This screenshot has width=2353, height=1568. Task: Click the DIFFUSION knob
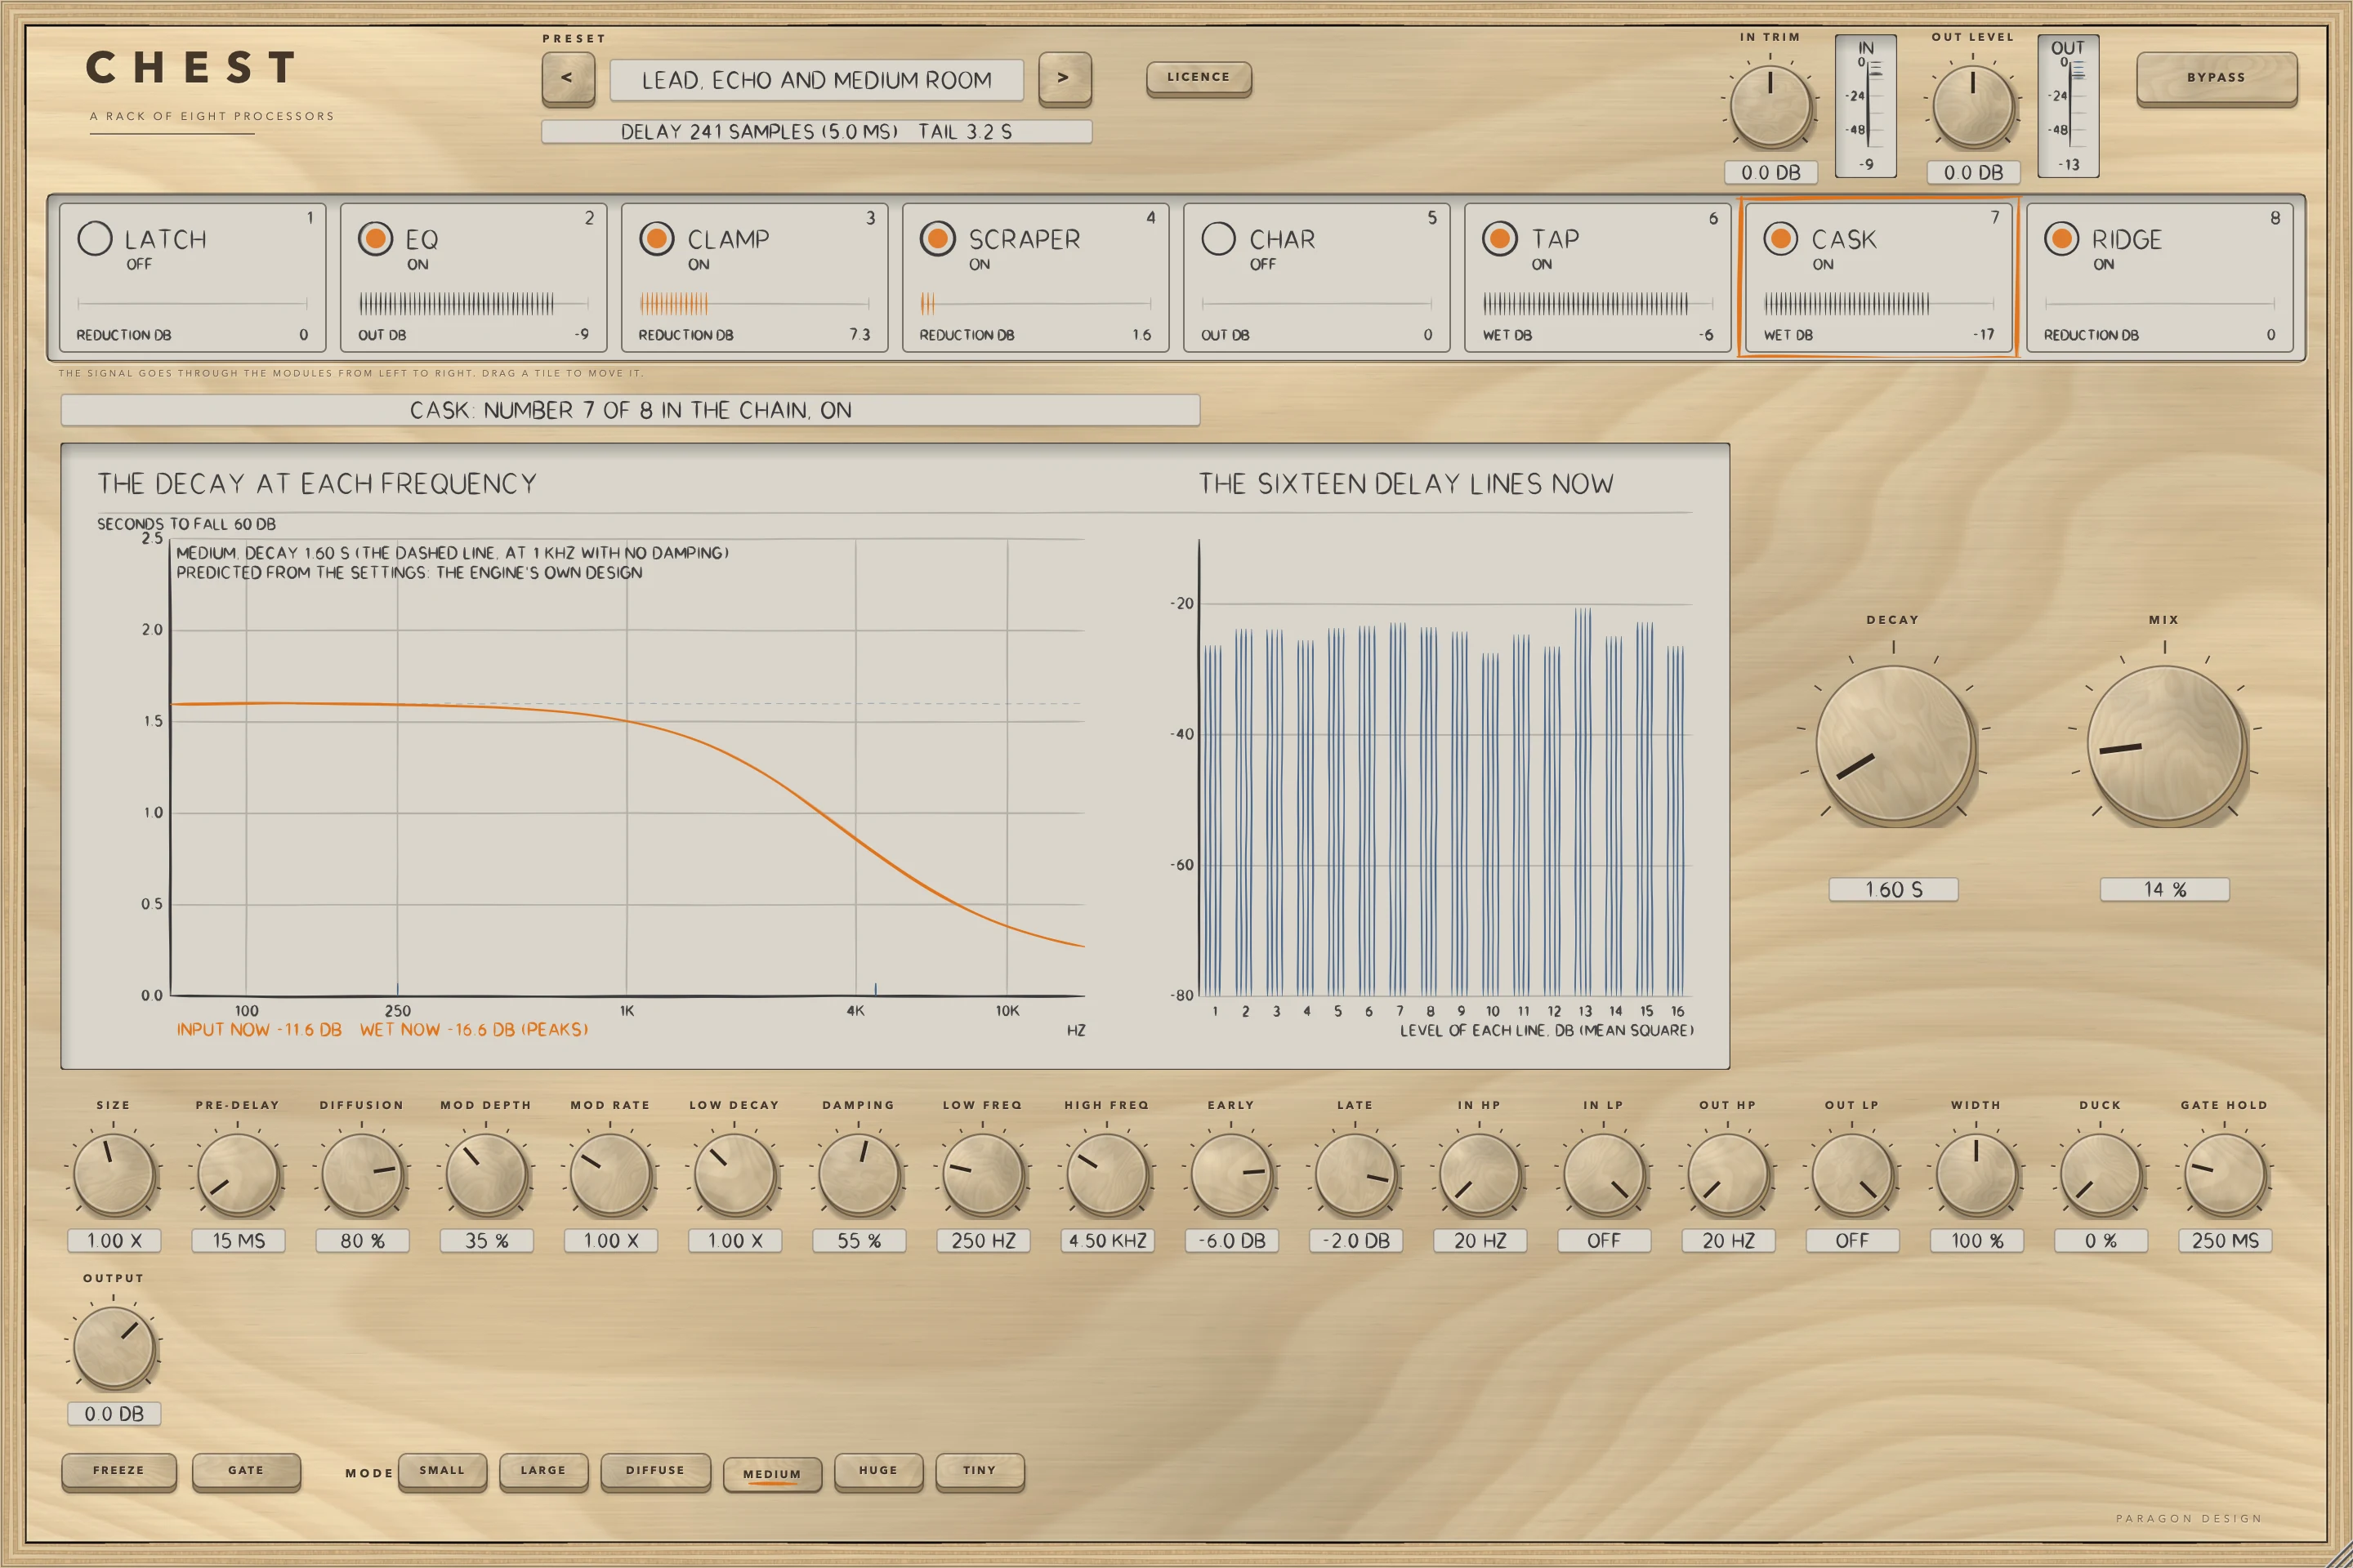(x=362, y=1174)
